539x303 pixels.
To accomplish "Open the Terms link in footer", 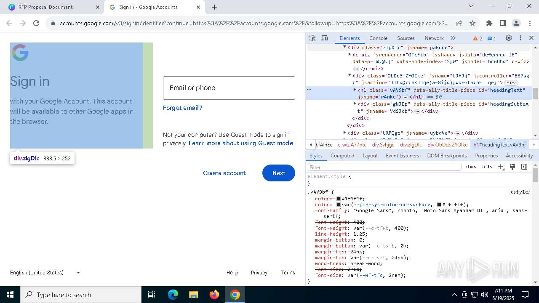I will (288, 273).
